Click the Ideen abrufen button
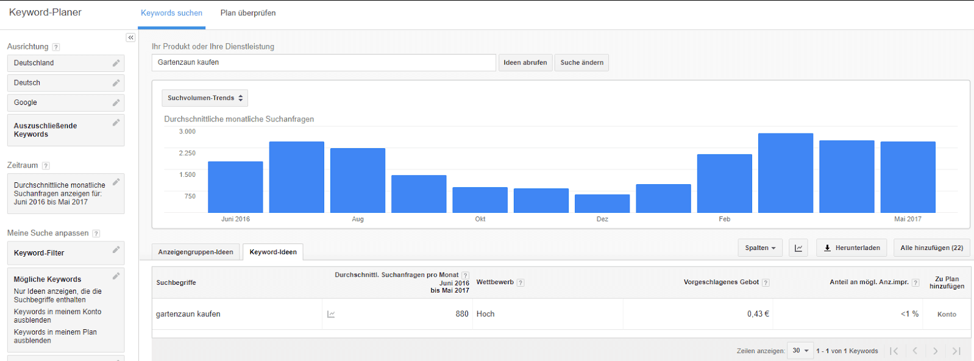 pyautogui.click(x=525, y=63)
